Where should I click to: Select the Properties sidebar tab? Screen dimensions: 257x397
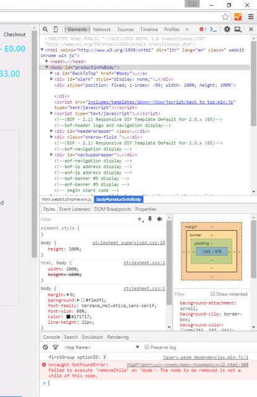pyautogui.click(x=146, y=209)
